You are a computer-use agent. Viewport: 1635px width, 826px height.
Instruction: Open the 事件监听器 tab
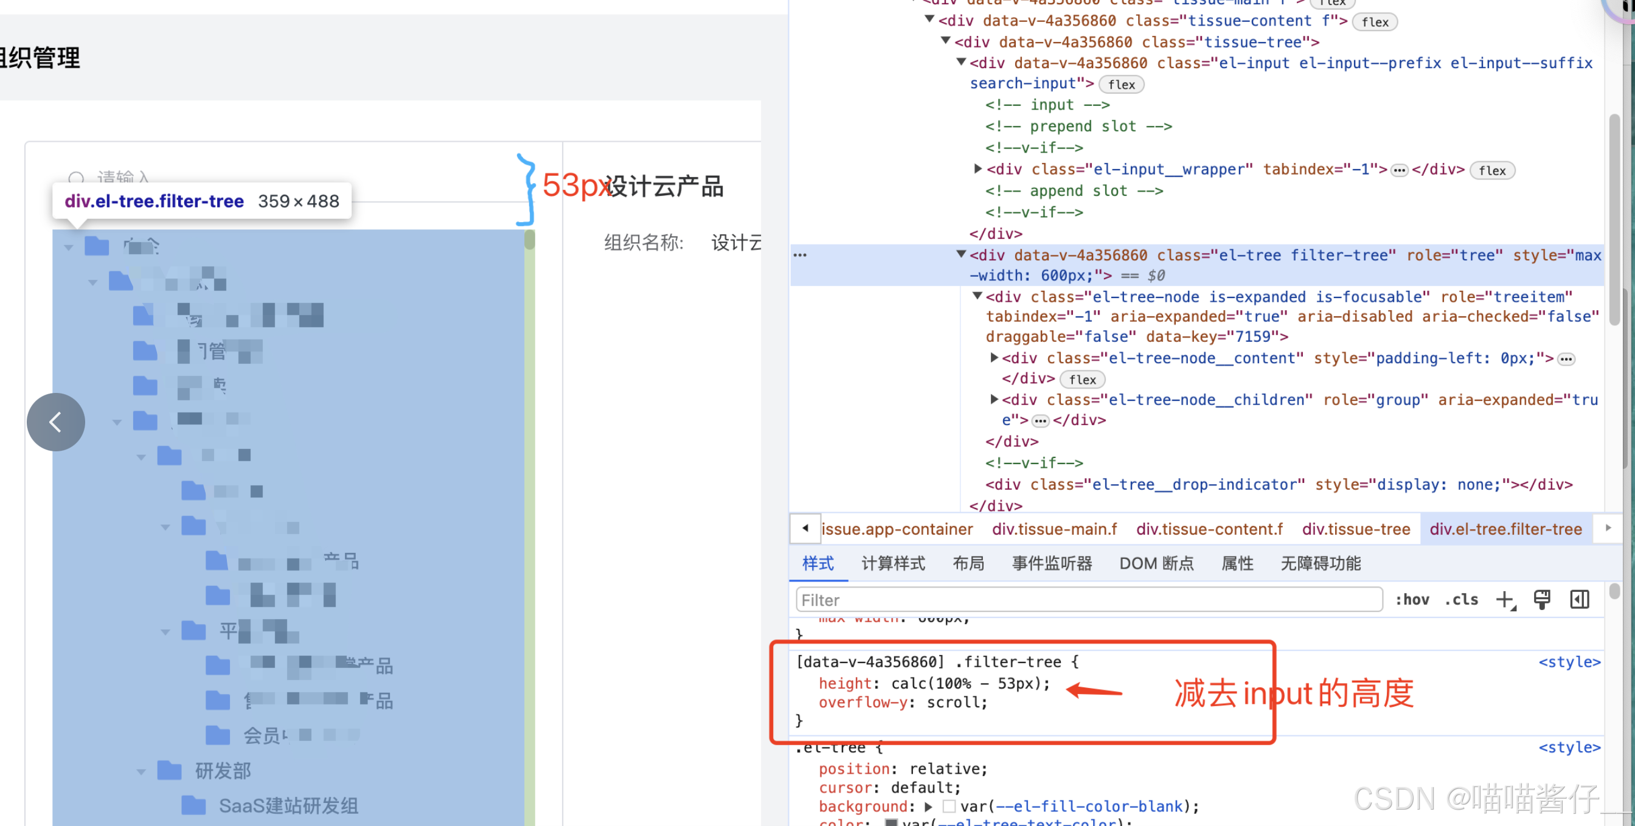pos(1051,564)
